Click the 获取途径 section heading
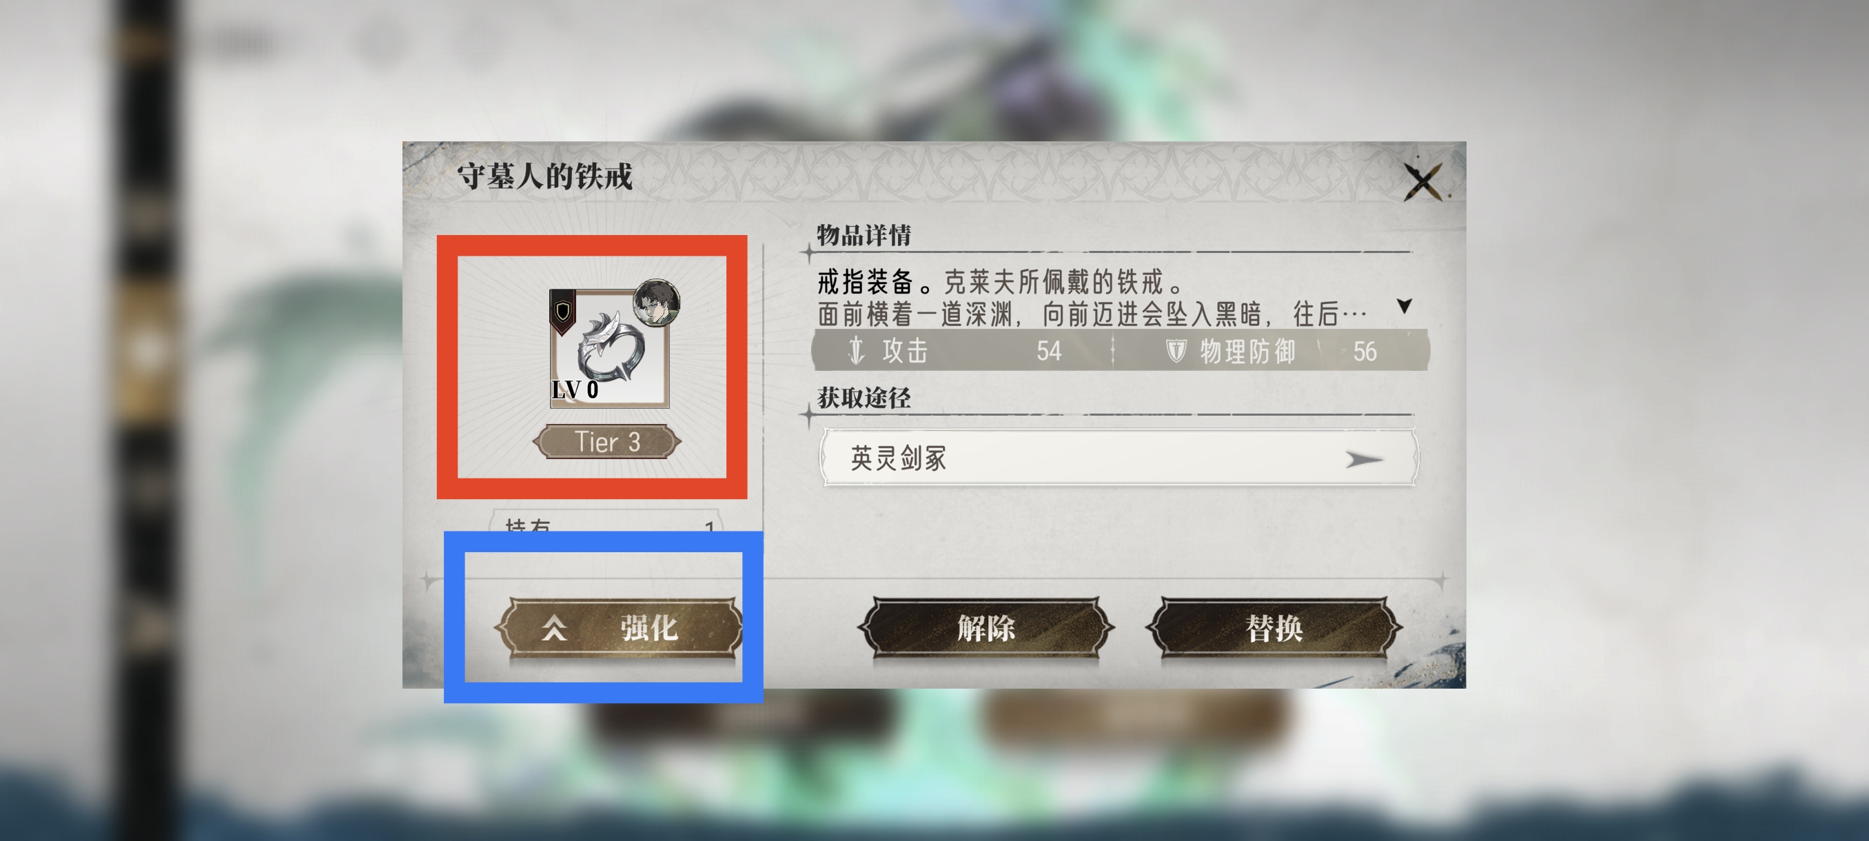 [x=864, y=398]
